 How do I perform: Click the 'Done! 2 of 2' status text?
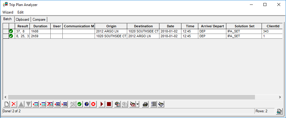12,111
